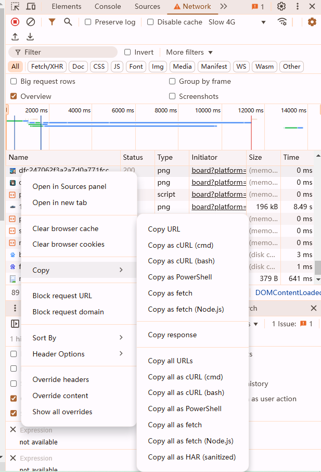
Task: Import HAR file upload icon
Action: tap(15, 37)
